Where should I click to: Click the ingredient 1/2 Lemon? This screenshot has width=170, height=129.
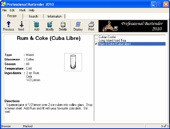(33, 80)
